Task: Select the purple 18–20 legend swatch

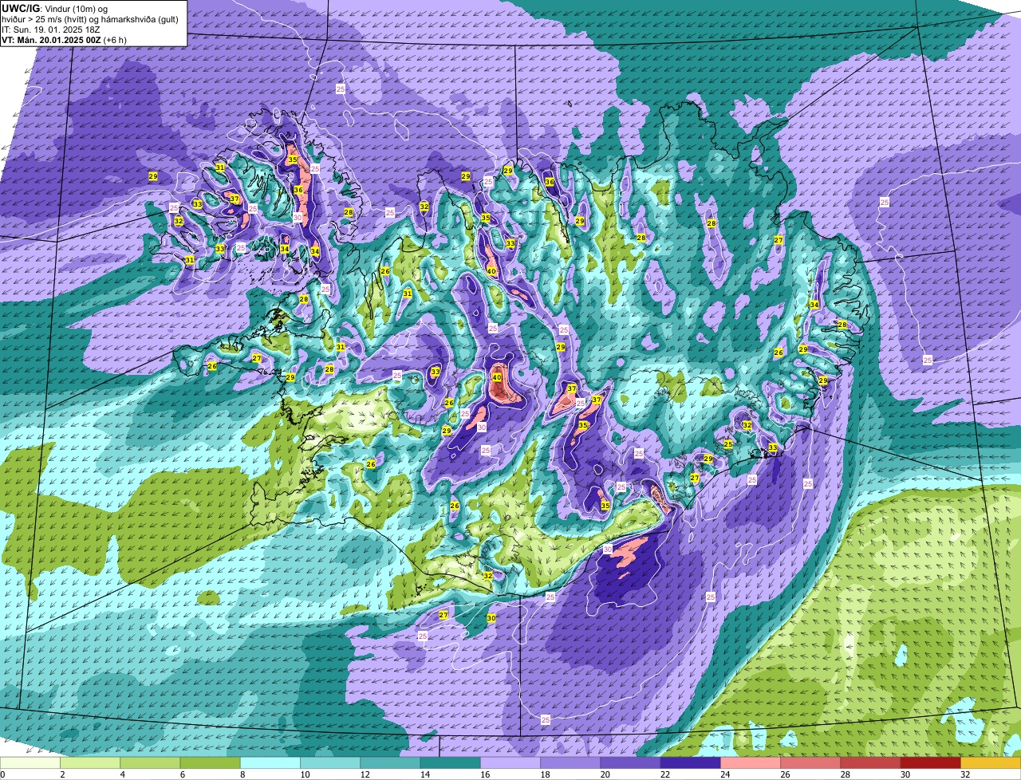Action: pos(570,763)
